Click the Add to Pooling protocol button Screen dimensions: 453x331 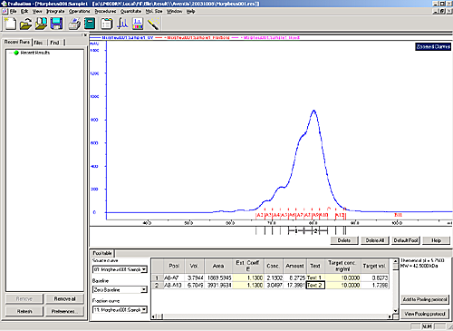425,299
